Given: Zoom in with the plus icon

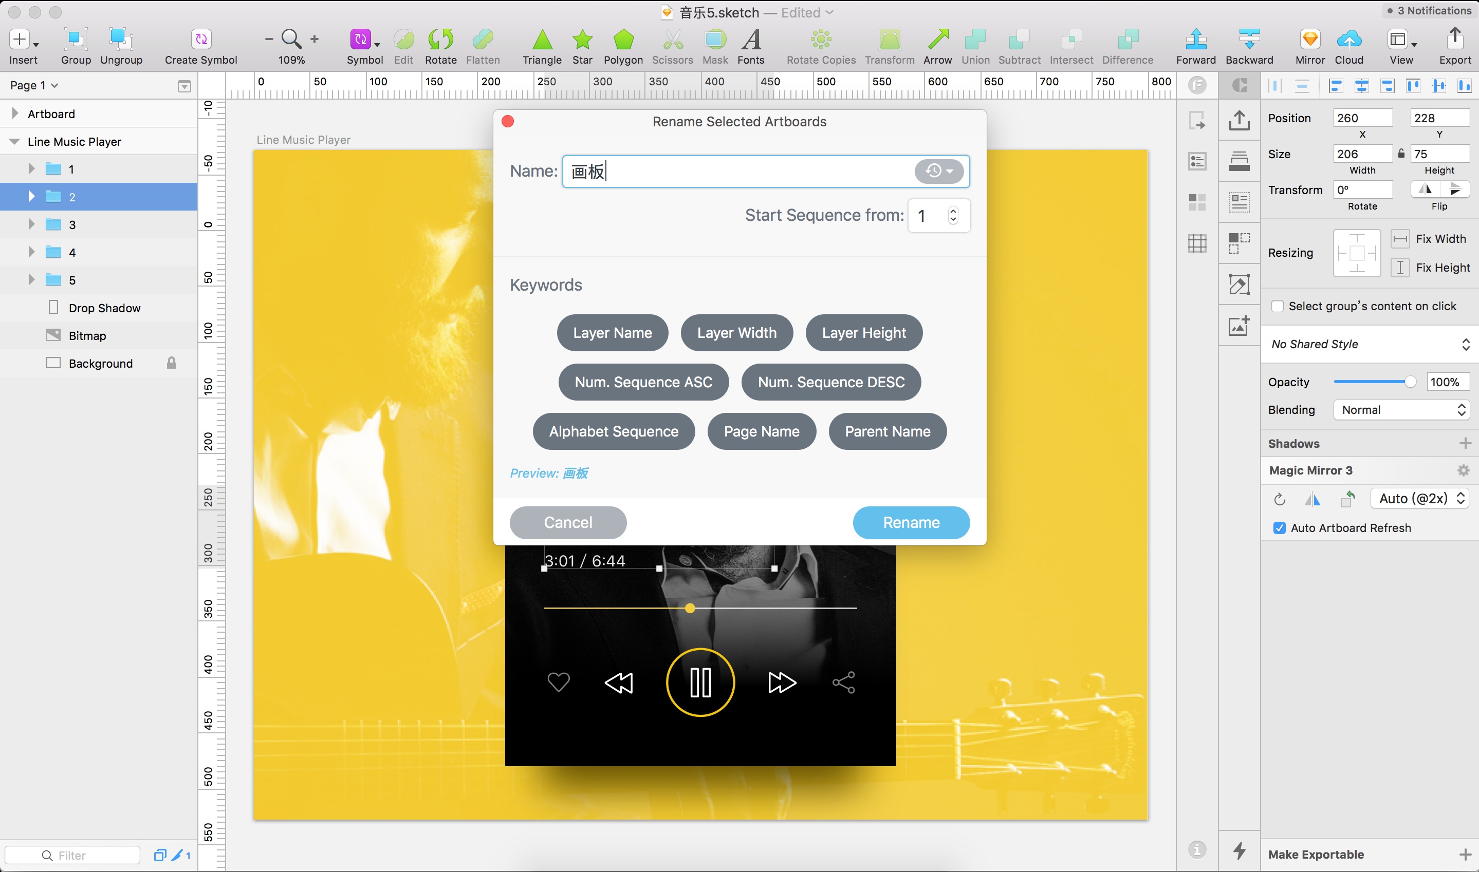Looking at the screenshot, I should click(x=315, y=40).
